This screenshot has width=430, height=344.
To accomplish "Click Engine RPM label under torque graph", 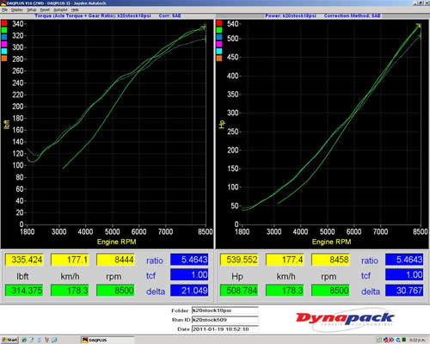I will pos(116,242).
